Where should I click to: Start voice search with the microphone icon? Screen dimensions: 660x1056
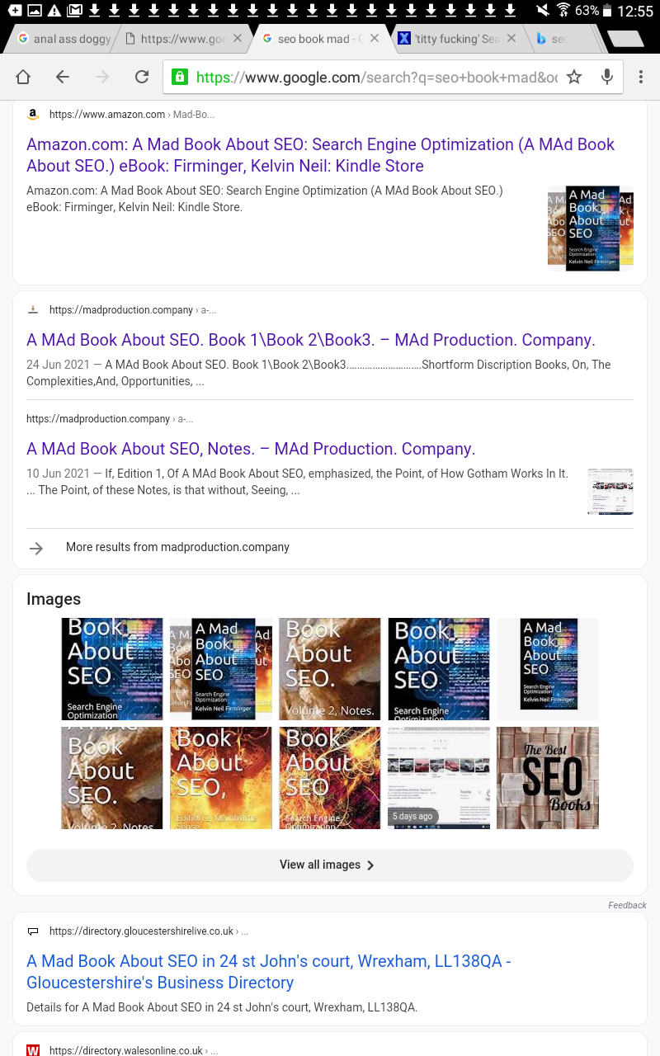pyautogui.click(x=607, y=78)
